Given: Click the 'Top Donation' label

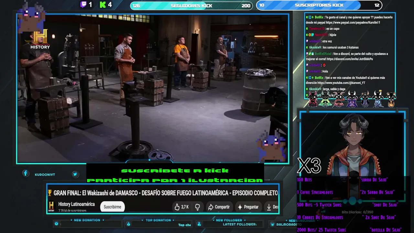Looking at the screenshot, I should [x=158, y=220].
